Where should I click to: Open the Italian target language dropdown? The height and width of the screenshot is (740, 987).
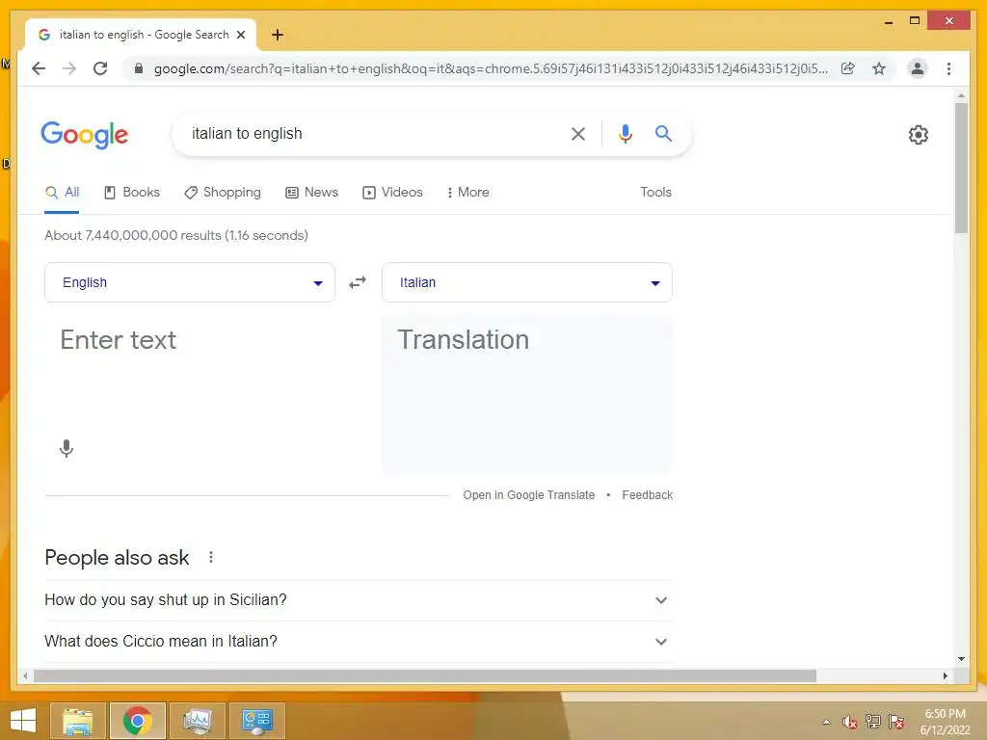pos(527,282)
